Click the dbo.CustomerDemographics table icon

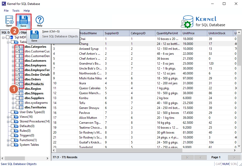coord(21,56)
